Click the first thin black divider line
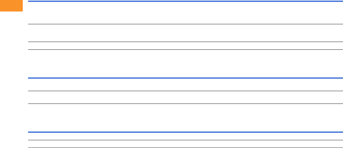343x148 pixels. pos(186,24)
